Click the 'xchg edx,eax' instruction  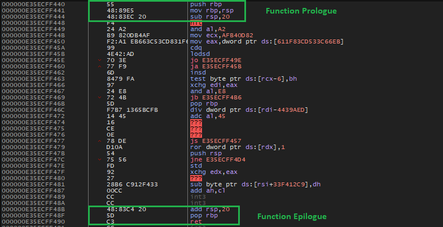tap(214, 172)
